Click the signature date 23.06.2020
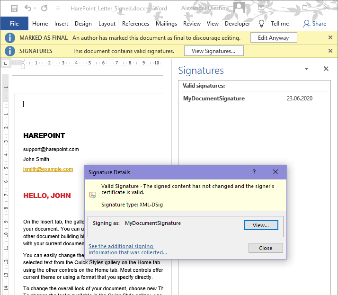Image resolution: width=338 pixels, height=295 pixels. pyautogui.click(x=299, y=98)
